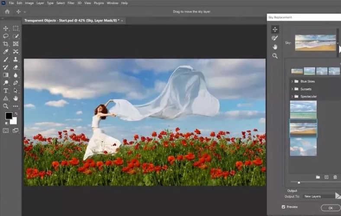
Task: Choose Zoom tool in Sky Replacement dialog
Action: point(275,56)
